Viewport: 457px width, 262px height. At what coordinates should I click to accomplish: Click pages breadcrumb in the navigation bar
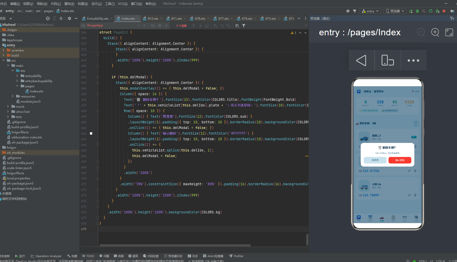pyautogui.click(x=48, y=11)
